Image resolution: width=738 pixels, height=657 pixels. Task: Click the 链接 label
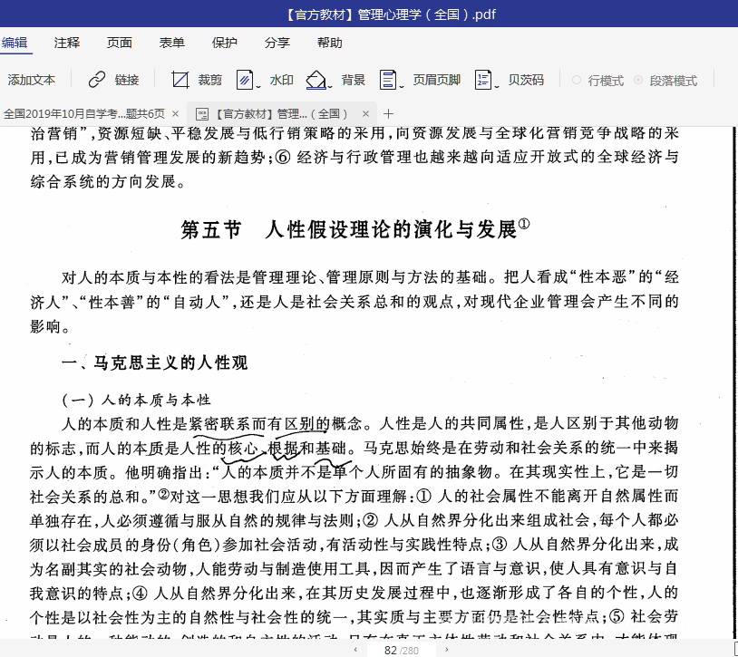(127, 80)
